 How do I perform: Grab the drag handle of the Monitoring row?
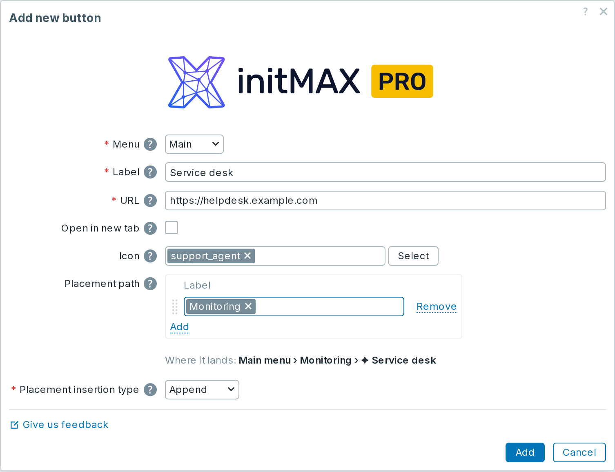(x=175, y=307)
